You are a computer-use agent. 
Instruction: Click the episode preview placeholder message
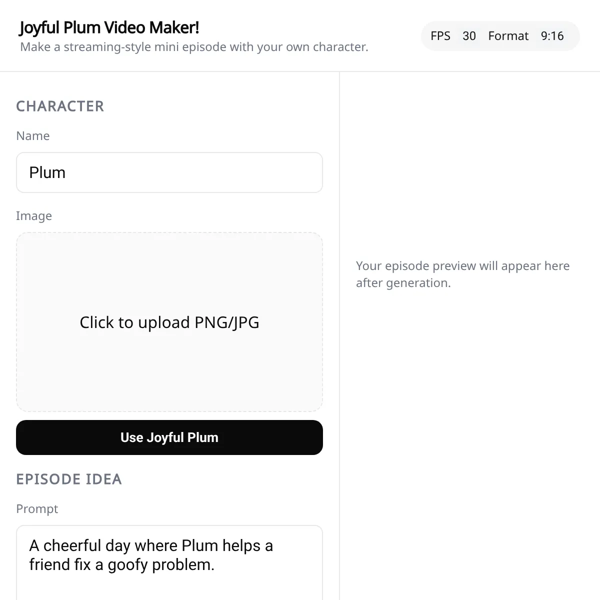[x=462, y=266]
